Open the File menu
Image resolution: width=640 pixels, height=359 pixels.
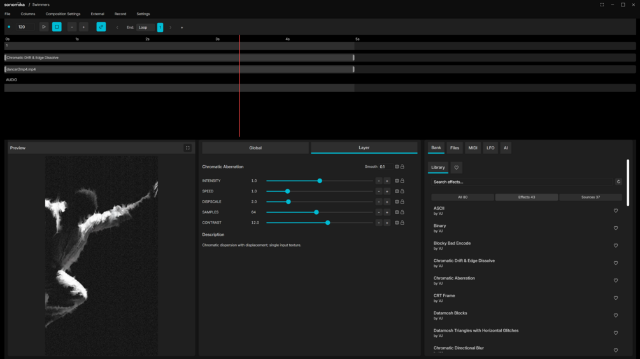[x=8, y=14]
